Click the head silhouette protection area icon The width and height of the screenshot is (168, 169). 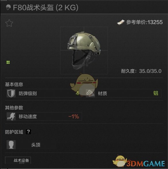pos(11,145)
